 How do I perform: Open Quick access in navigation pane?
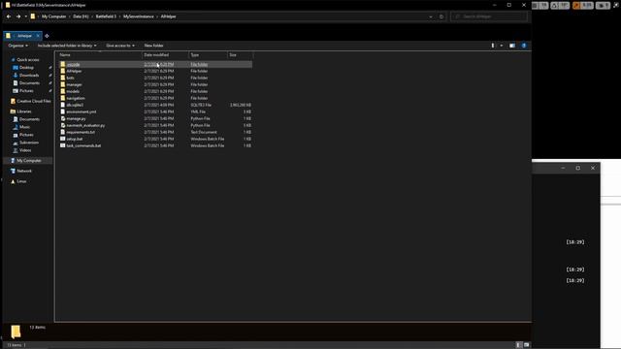[28, 60]
